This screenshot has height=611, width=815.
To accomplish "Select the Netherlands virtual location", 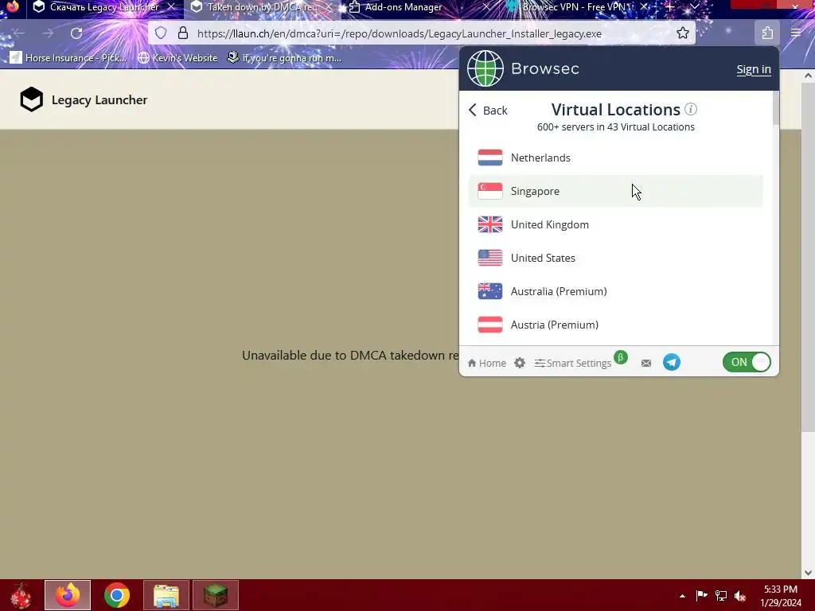I will click(x=616, y=158).
